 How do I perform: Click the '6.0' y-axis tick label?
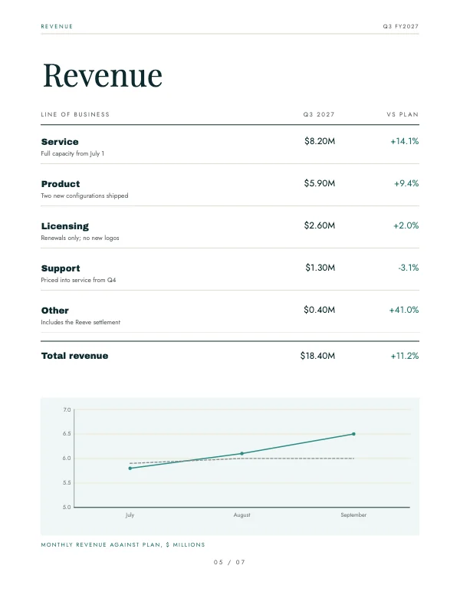[x=67, y=458]
